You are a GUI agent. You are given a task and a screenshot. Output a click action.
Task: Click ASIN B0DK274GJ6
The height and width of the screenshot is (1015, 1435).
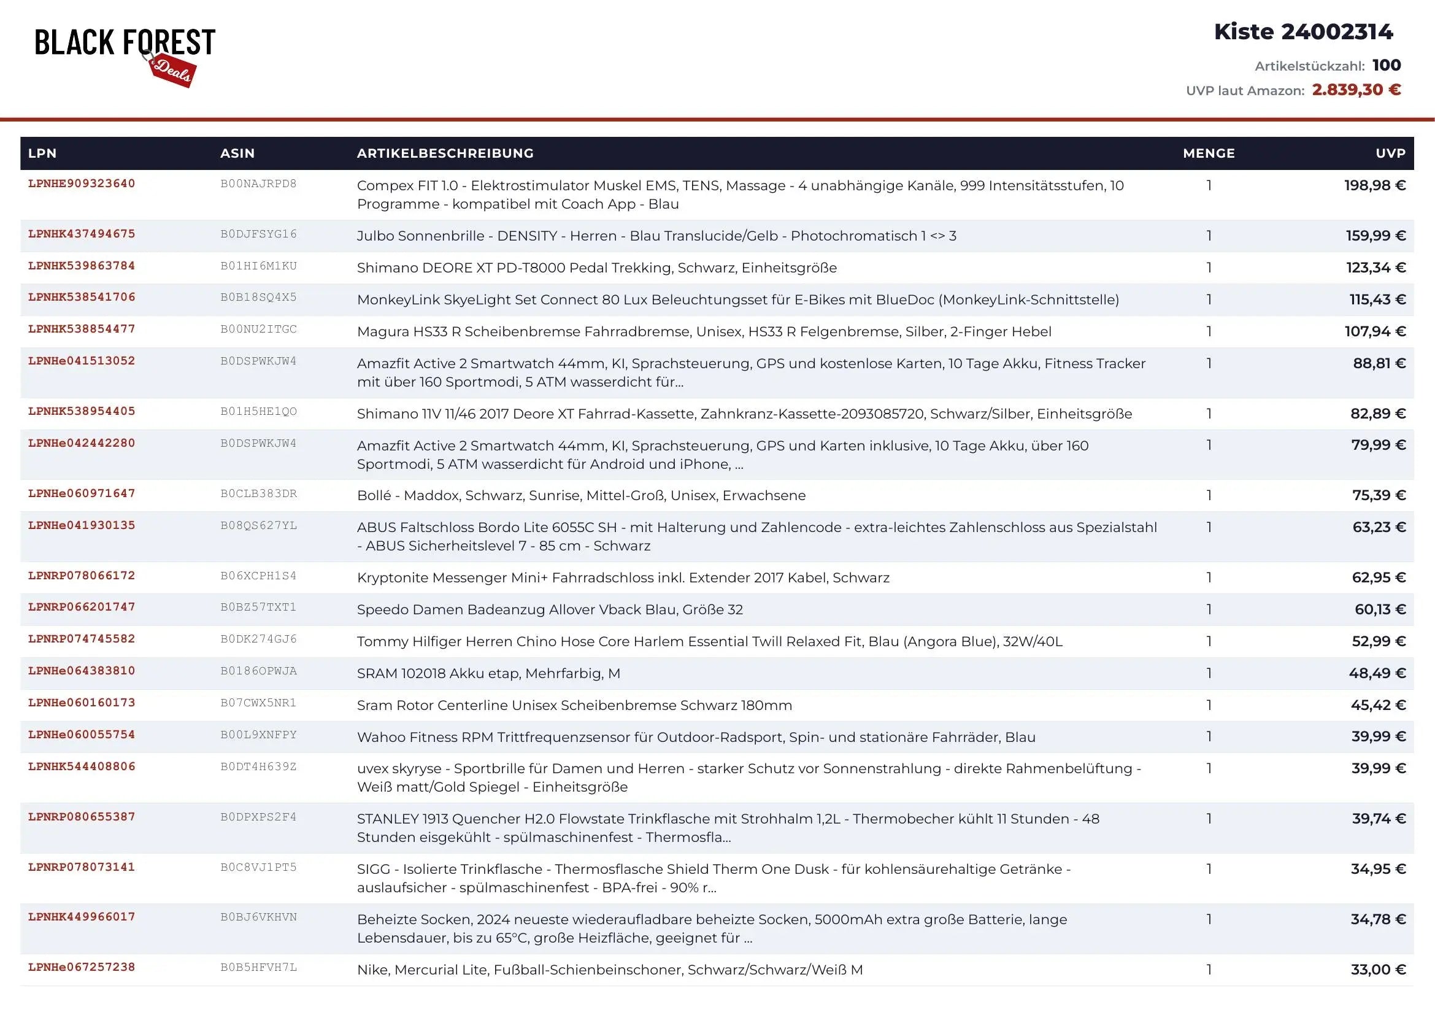pos(259,640)
